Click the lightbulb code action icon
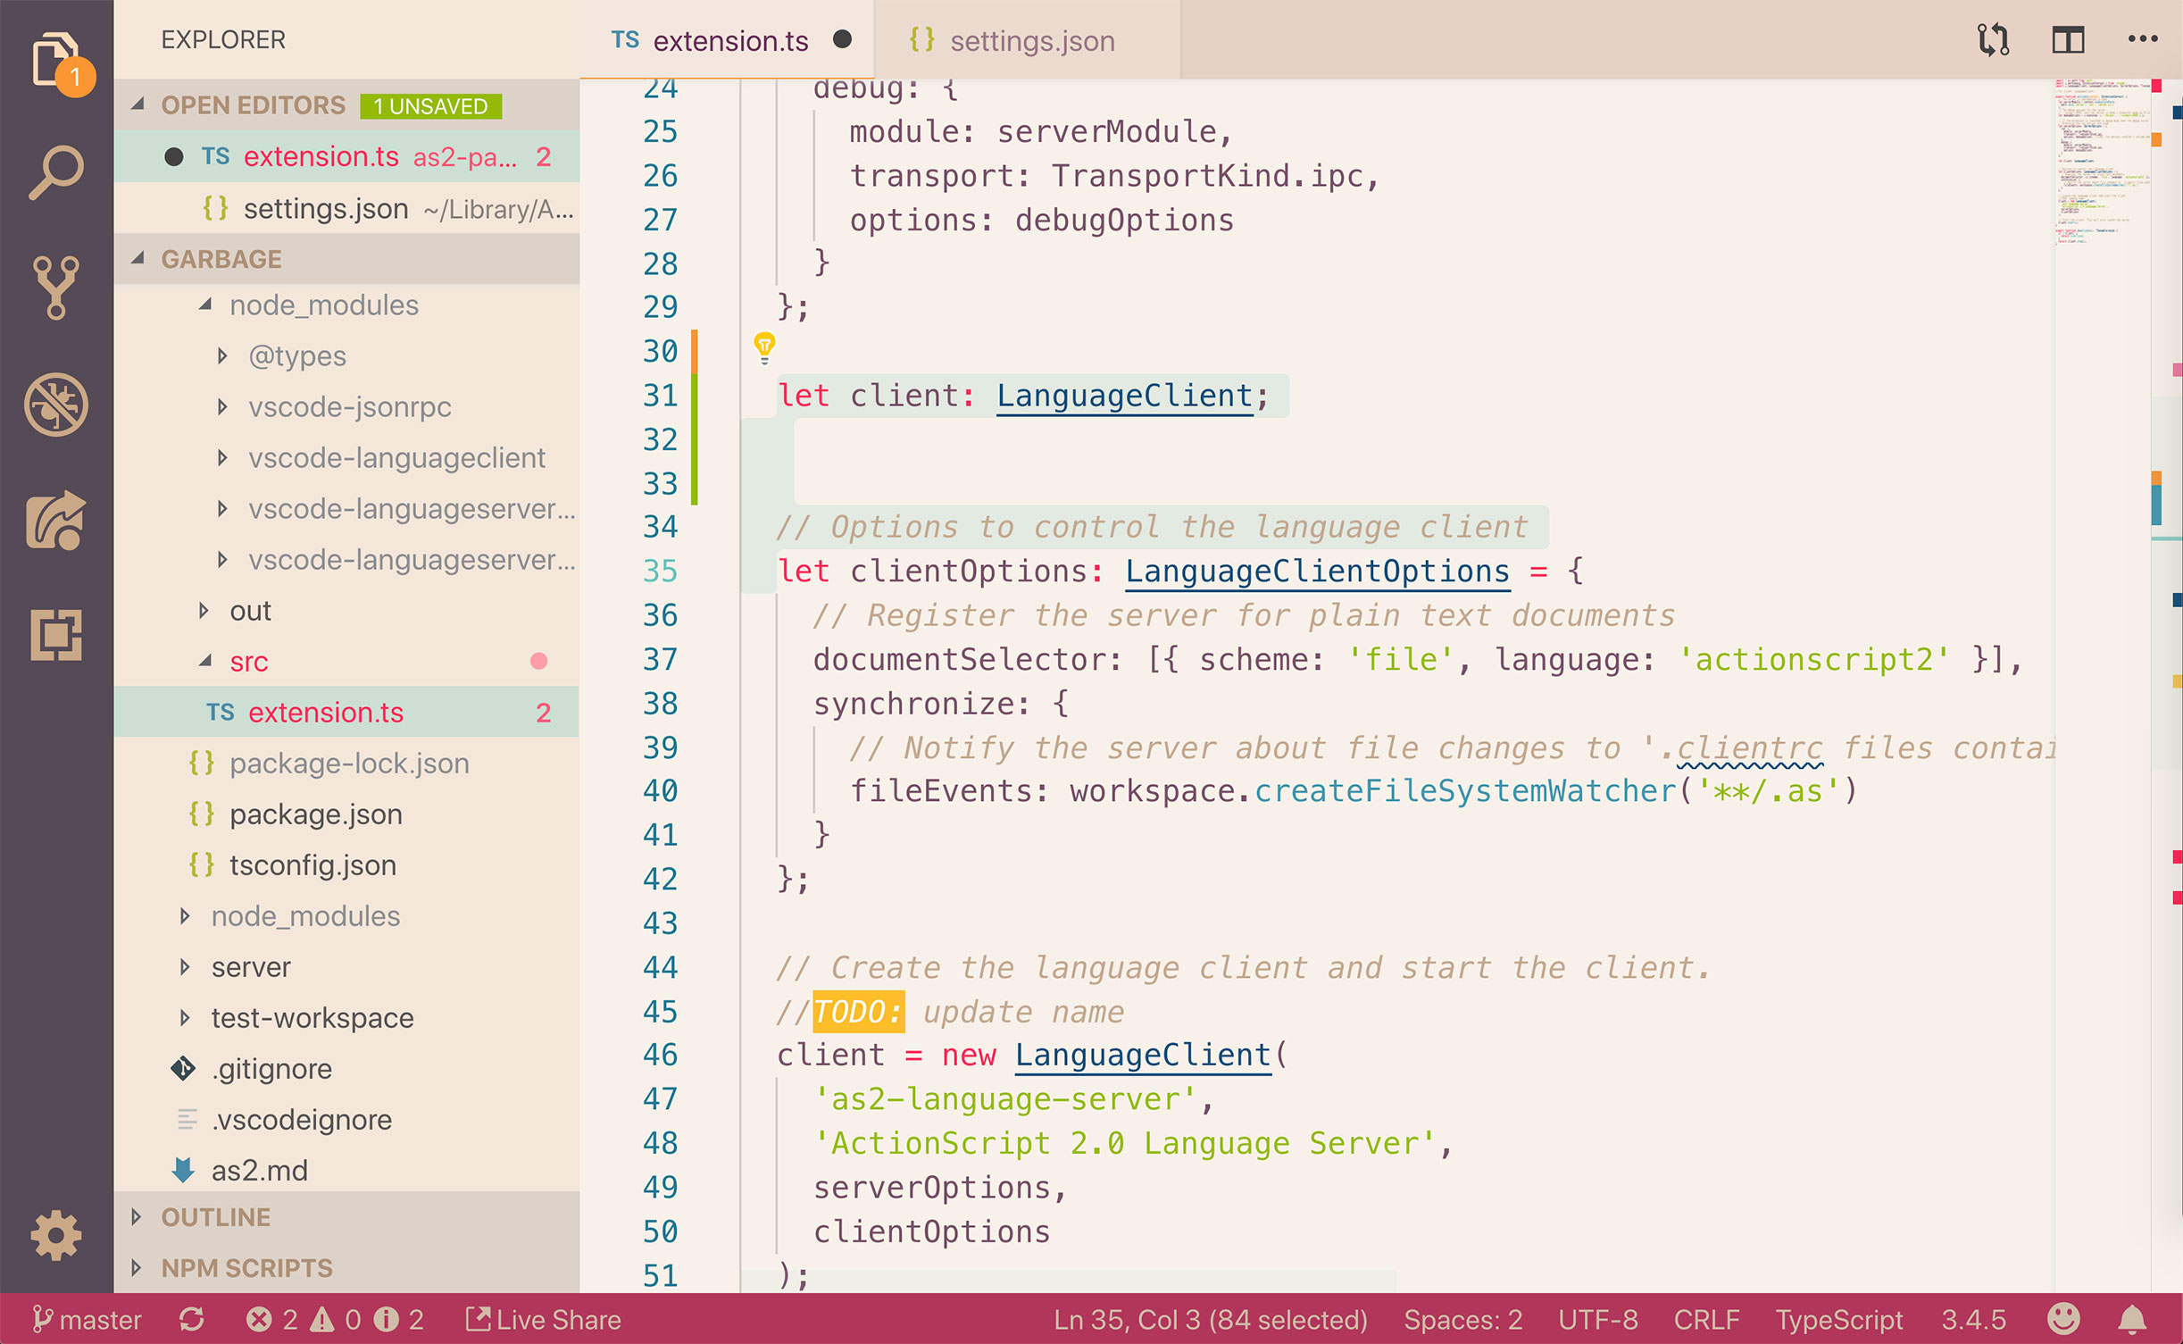The width and height of the screenshot is (2183, 1344). pos(764,346)
